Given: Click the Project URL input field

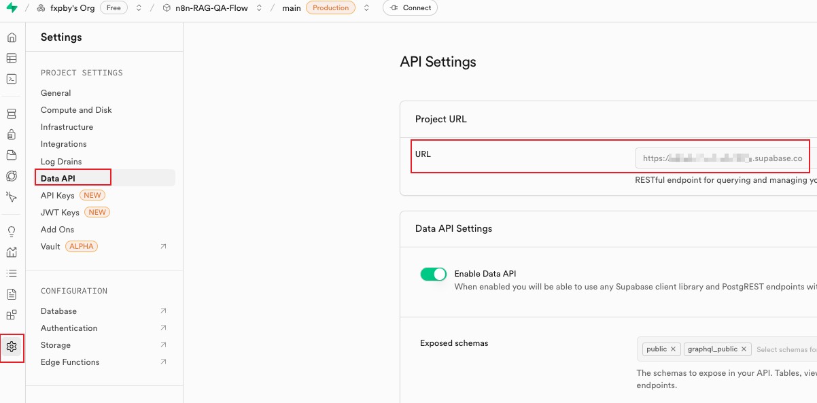Looking at the screenshot, I should point(722,158).
